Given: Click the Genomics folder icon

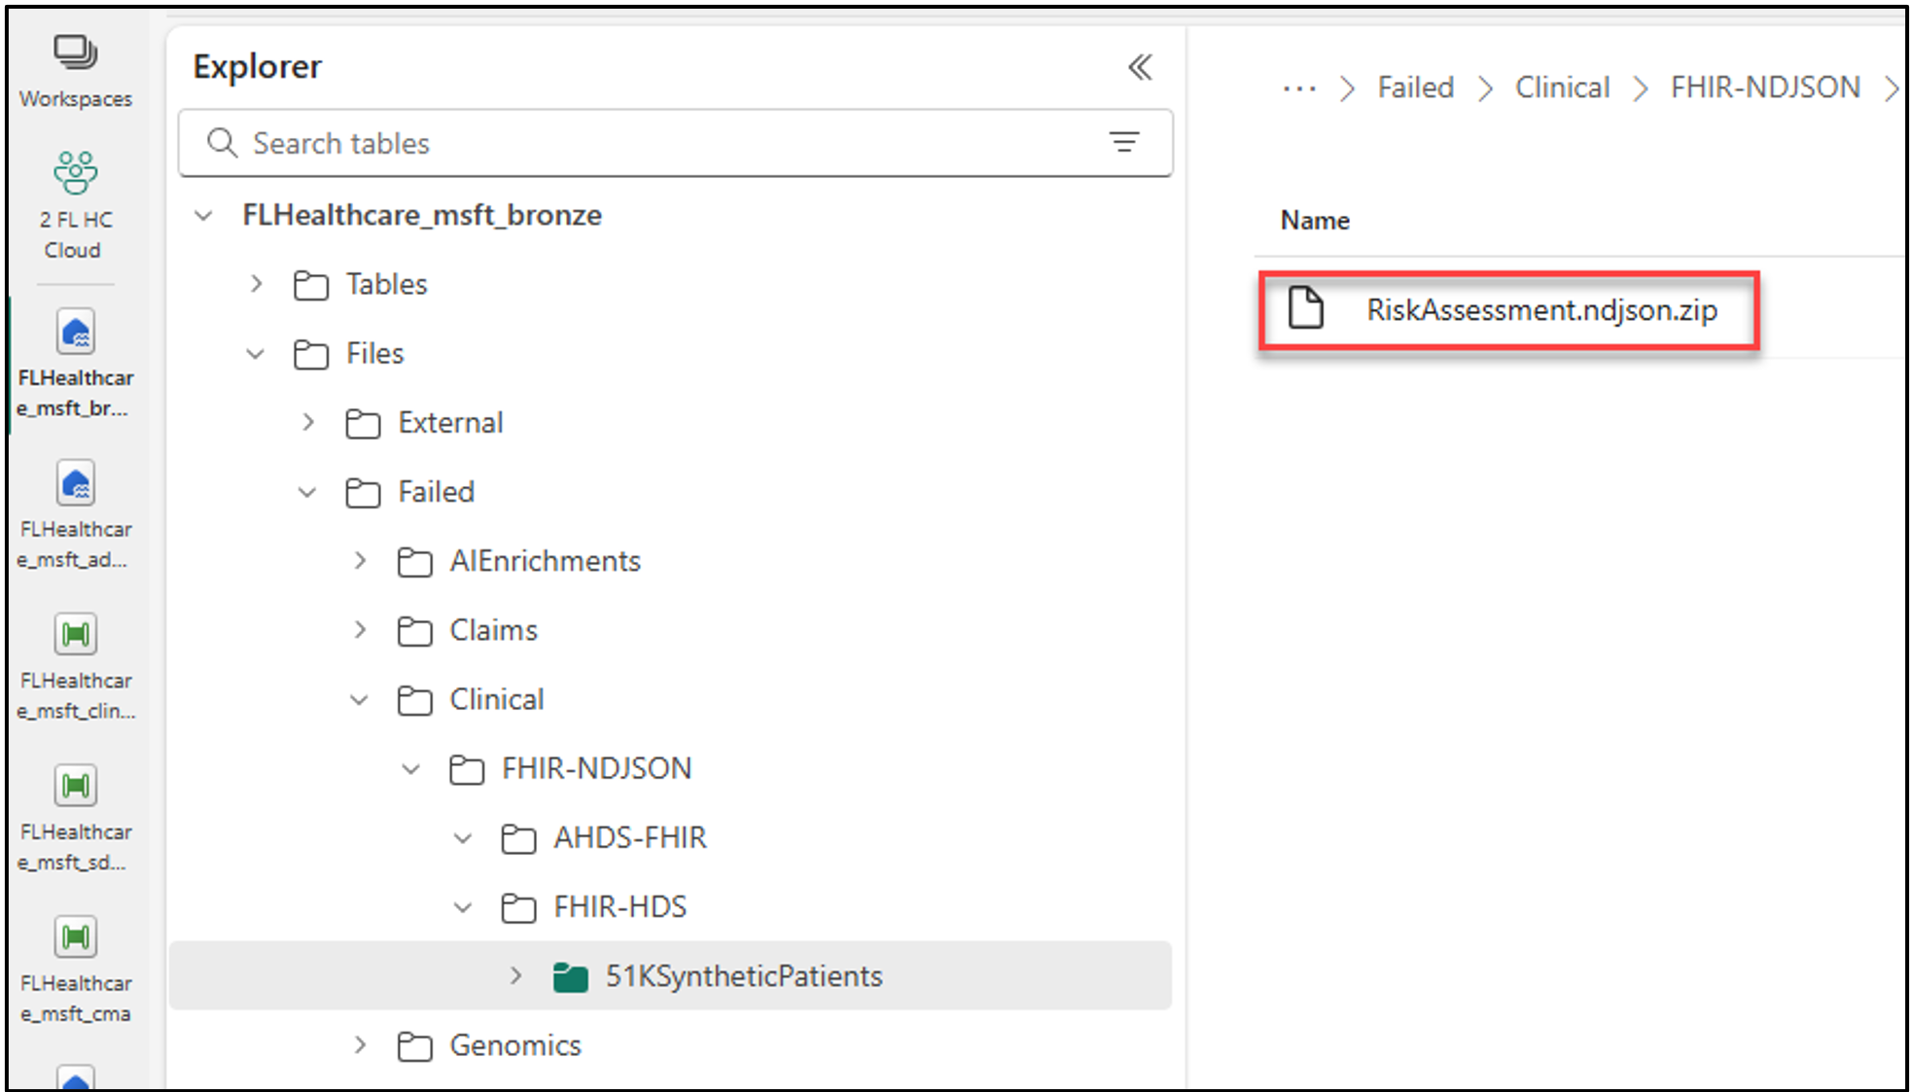Looking at the screenshot, I should (414, 1046).
